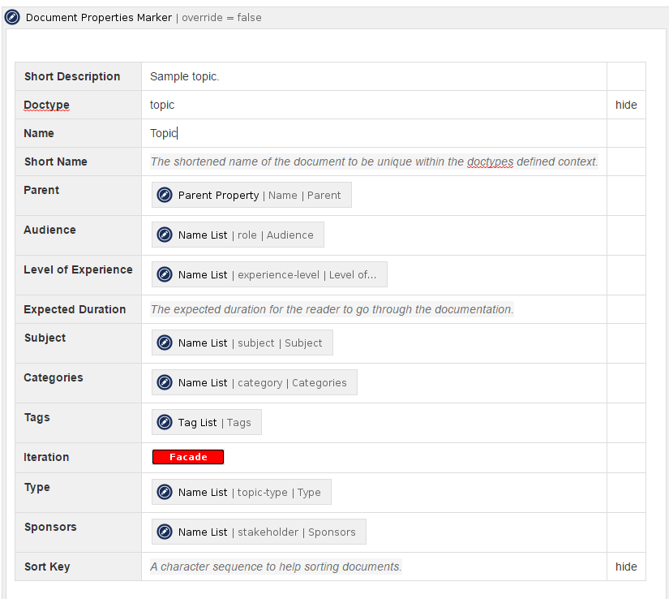
Task: Click the topic-type Name List marker icon
Action: coord(165,492)
